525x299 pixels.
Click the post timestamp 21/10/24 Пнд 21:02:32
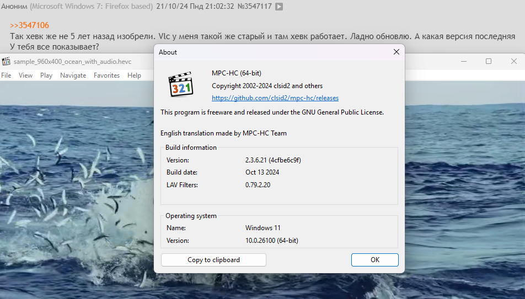pos(195,6)
